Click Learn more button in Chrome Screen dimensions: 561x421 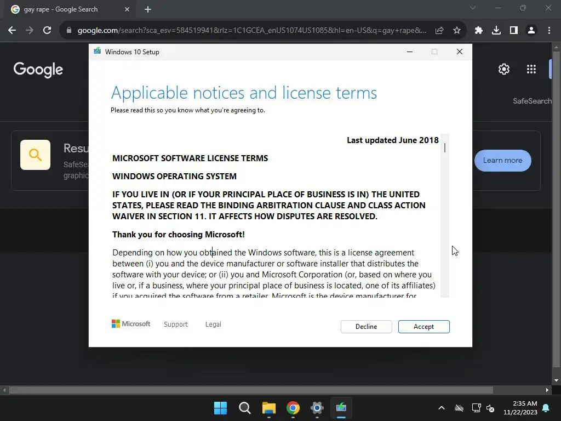503,161
